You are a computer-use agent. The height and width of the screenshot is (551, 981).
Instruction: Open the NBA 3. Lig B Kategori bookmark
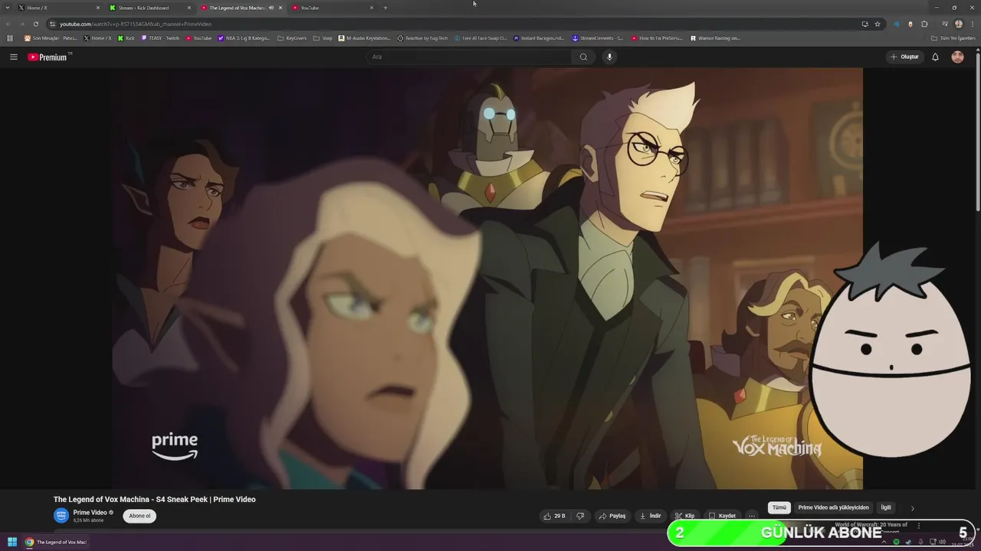[x=244, y=37]
